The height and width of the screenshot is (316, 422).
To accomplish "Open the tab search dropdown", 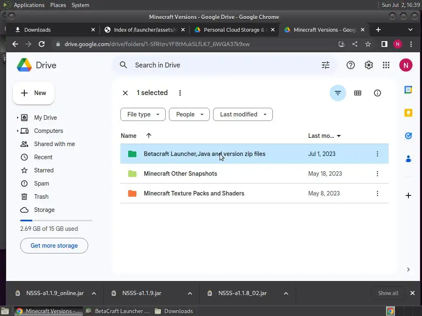I will tap(410, 30).
